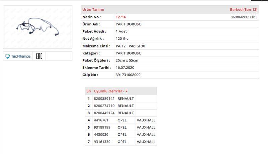The height and width of the screenshot is (154, 268).
Task: Click OPEL in row 4416761
Action: (122, 120)
